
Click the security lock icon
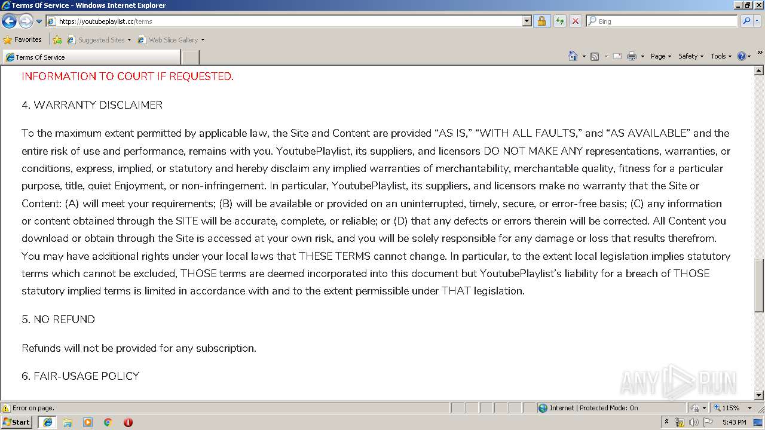(x=541, y=21)
